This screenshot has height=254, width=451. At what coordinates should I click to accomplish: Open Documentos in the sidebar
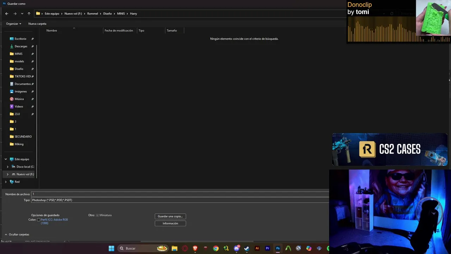(x=23, y=84)
